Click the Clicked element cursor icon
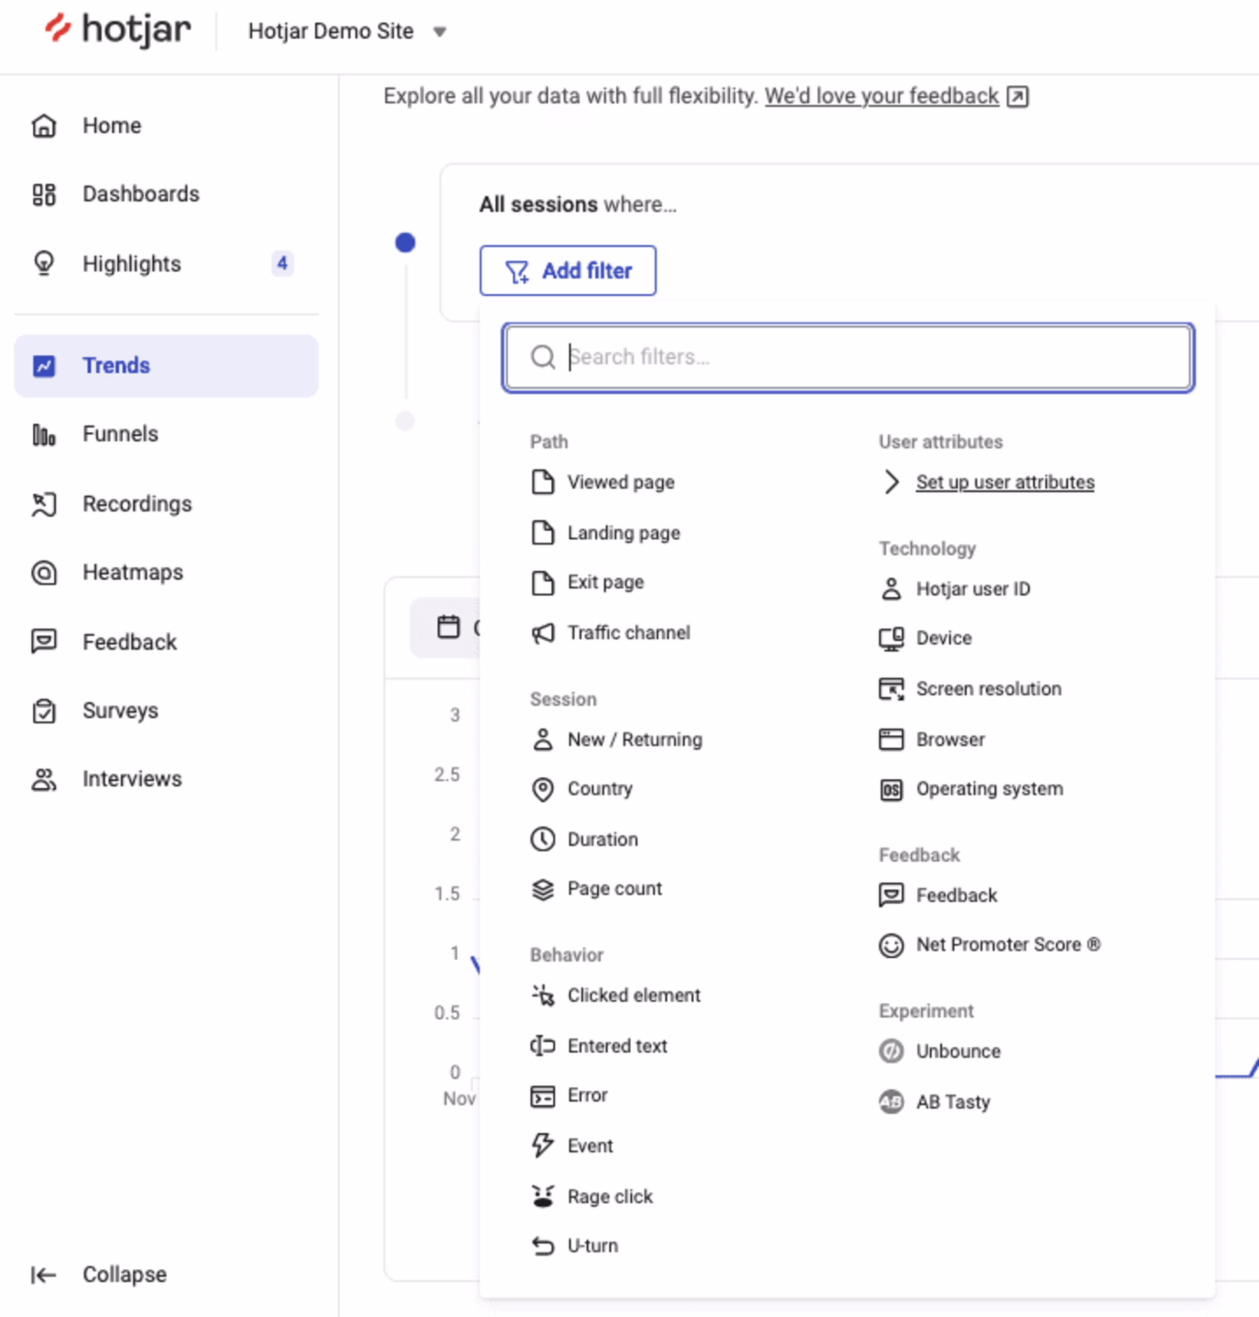Screen dimensions: 1259x1317 [x=542, y=996]
